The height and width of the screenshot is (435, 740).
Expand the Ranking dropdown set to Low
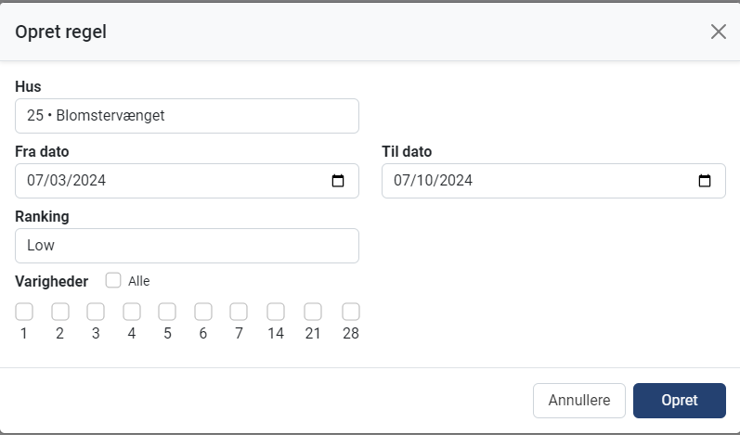[x=187, y=246]
